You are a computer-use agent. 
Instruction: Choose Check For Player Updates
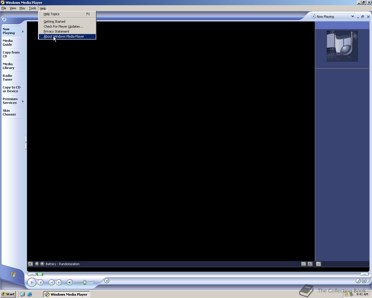point(67,26)
